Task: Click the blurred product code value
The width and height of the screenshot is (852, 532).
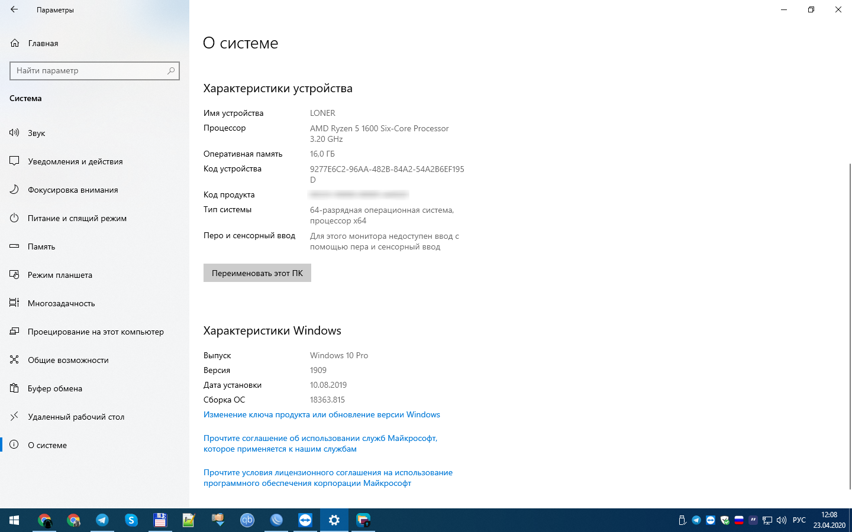Action: [359, 194]
